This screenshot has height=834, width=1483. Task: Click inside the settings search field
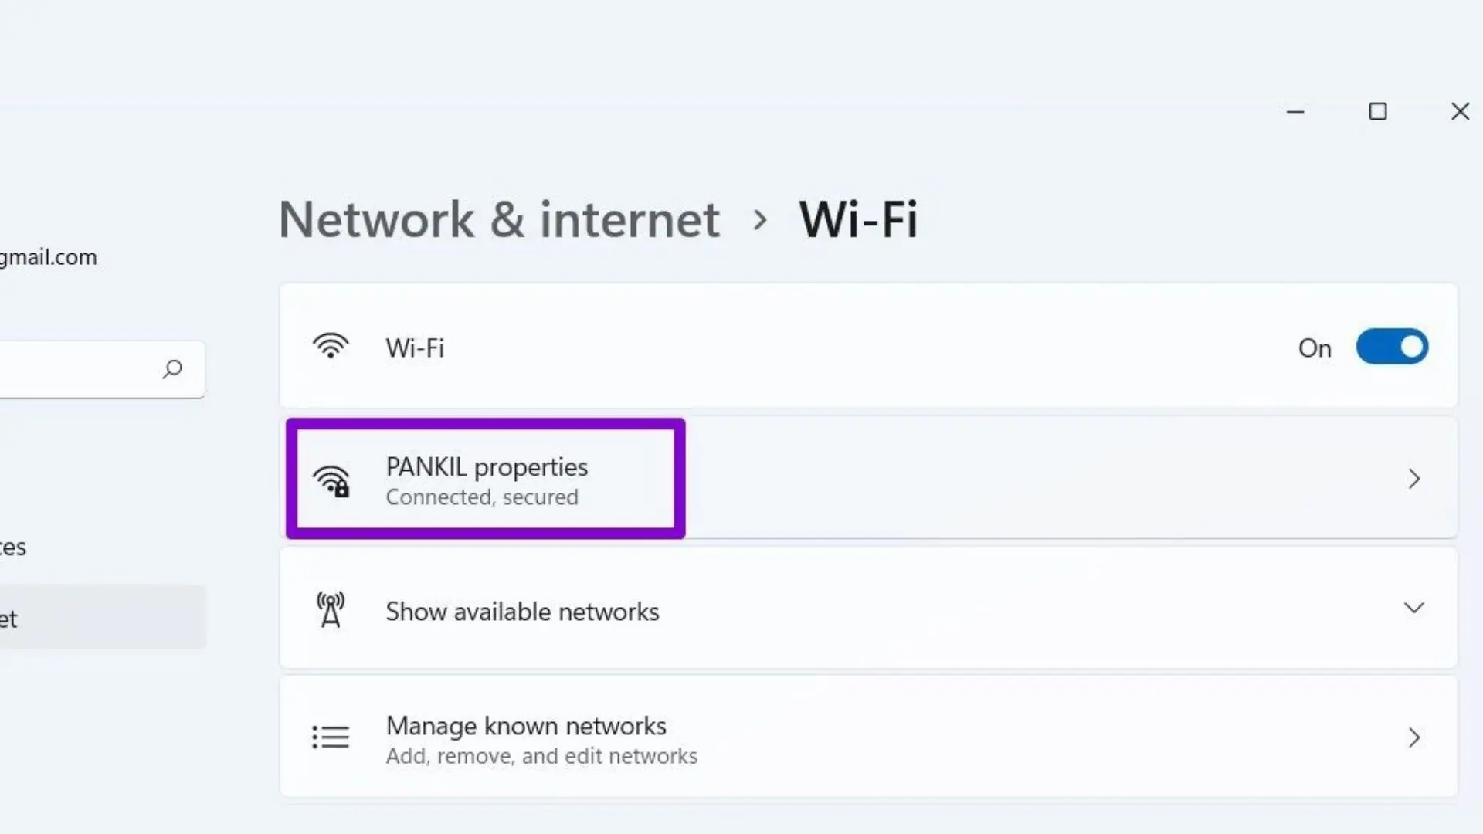[x=77, y=369]
